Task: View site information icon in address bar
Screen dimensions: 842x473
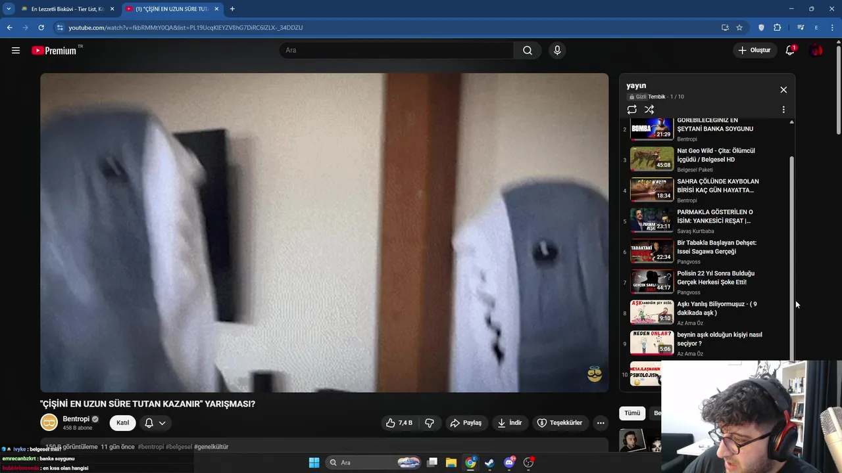Action: [x=59, y=28]
